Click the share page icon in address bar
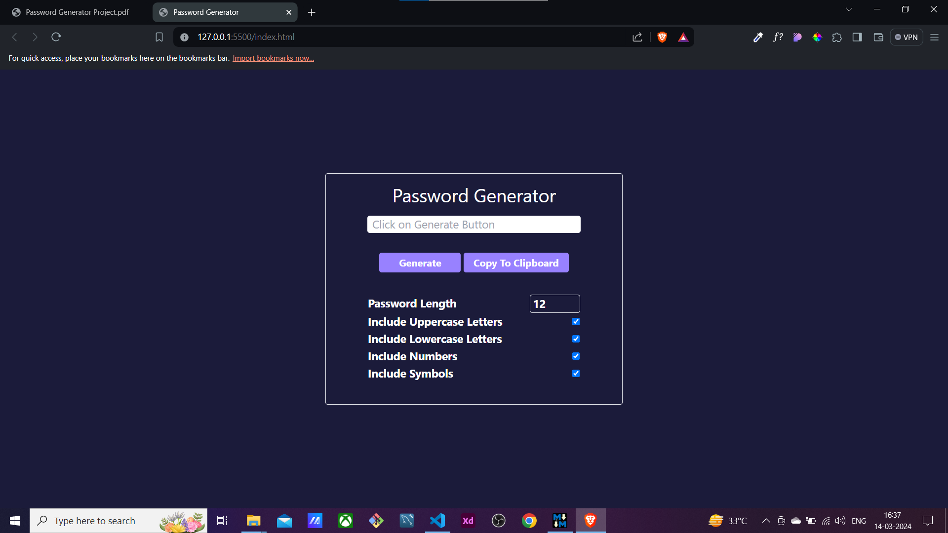 click(637, 37)
